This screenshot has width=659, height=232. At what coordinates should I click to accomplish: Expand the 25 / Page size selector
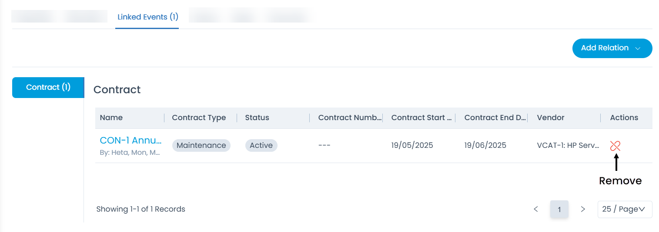pyautogui.click(x=625, y=209)
